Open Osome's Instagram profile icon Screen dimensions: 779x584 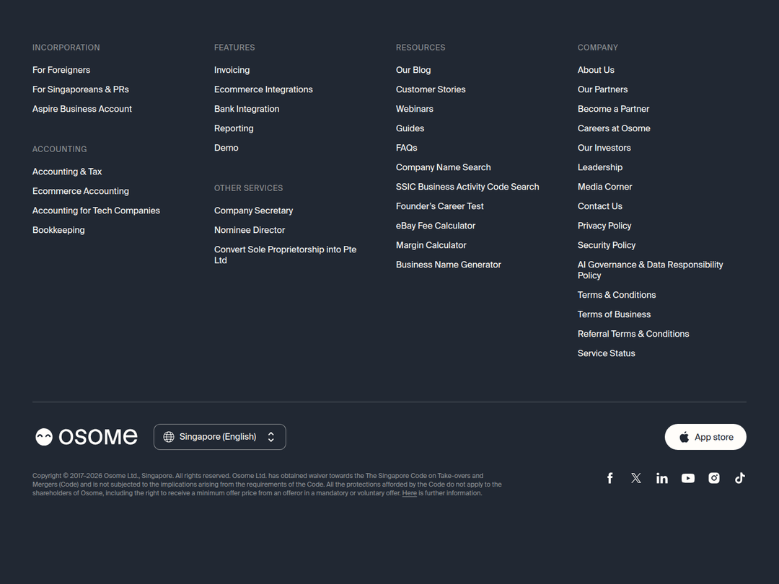(714, 478)
